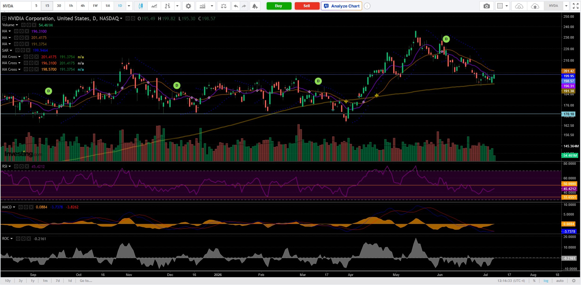Toggle visibility of the Volume indicator

pyautogui.click(x=23, y=25)
